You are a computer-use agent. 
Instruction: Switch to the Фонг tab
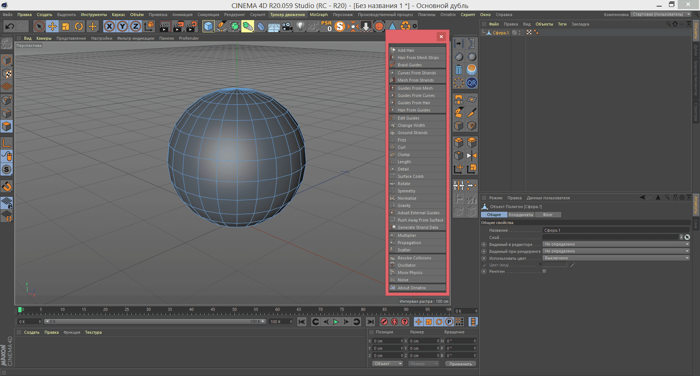point(548,215)
